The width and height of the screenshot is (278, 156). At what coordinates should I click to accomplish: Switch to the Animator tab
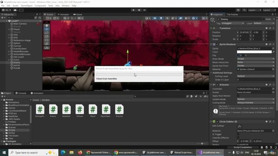click(x=63, y=14)
